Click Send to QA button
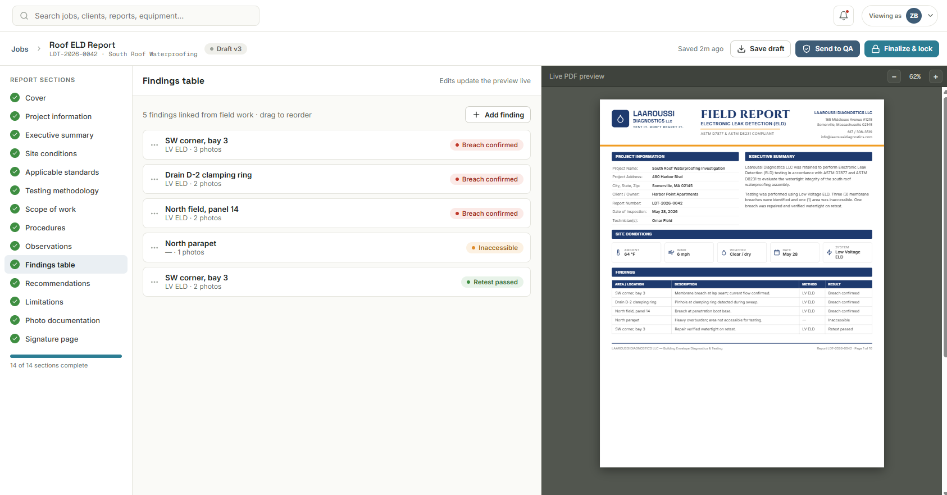Screen dimensions: 947x495 [827, 49]
